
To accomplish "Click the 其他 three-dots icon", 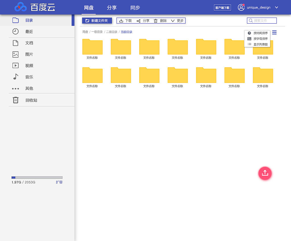I will click(16, 89).
